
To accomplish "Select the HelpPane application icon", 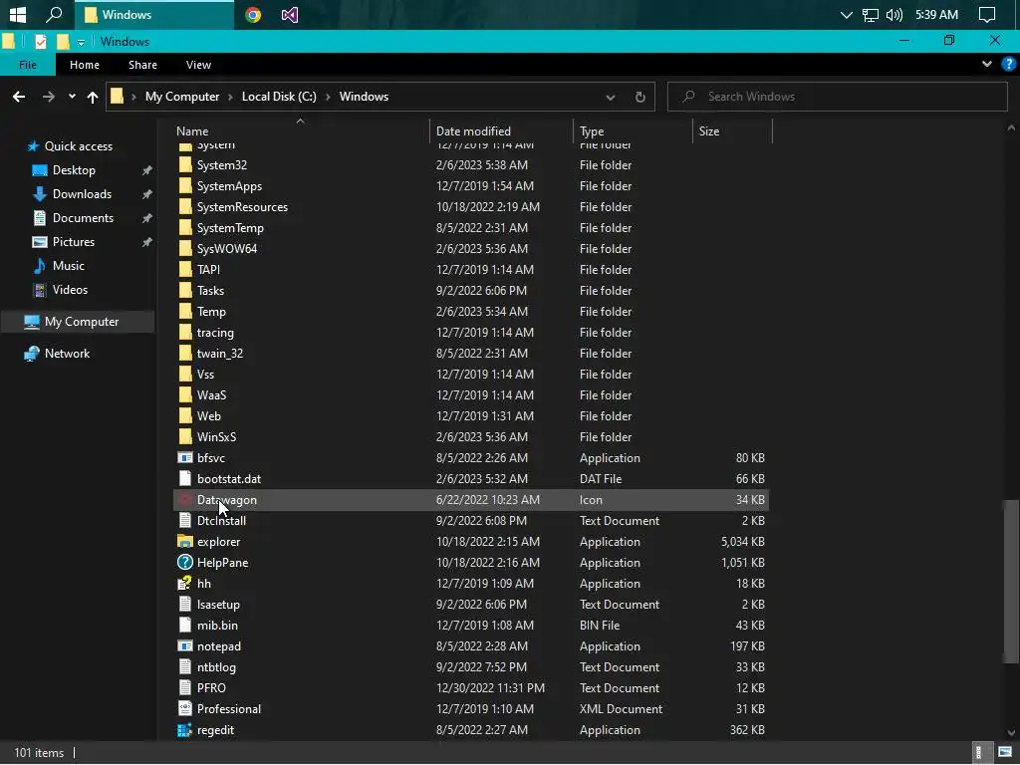I will pyautogui.click(x=185, y=563).
